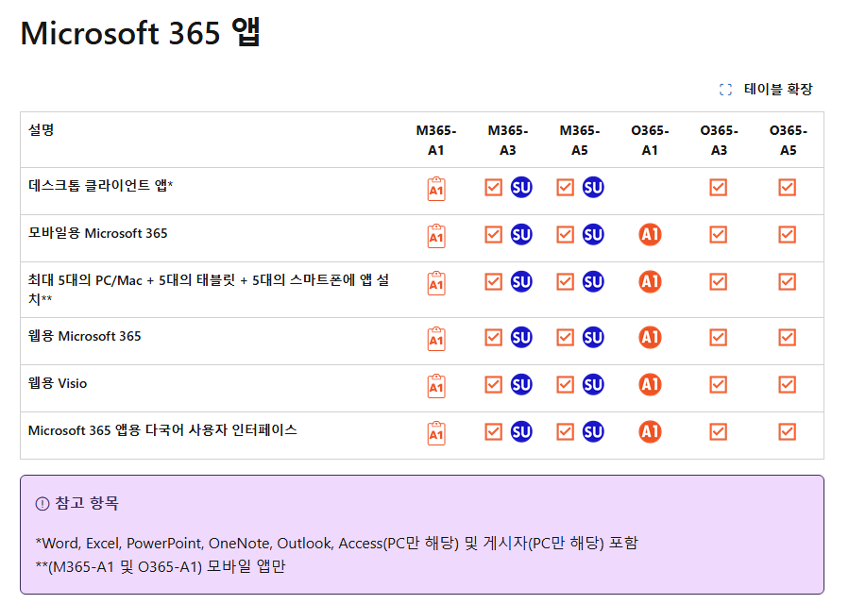Screen dimensions: 849x604
Task: Click the M365-A5 SU badge in 최대 5대의 PC/Mac row
Action: [593, 281]
